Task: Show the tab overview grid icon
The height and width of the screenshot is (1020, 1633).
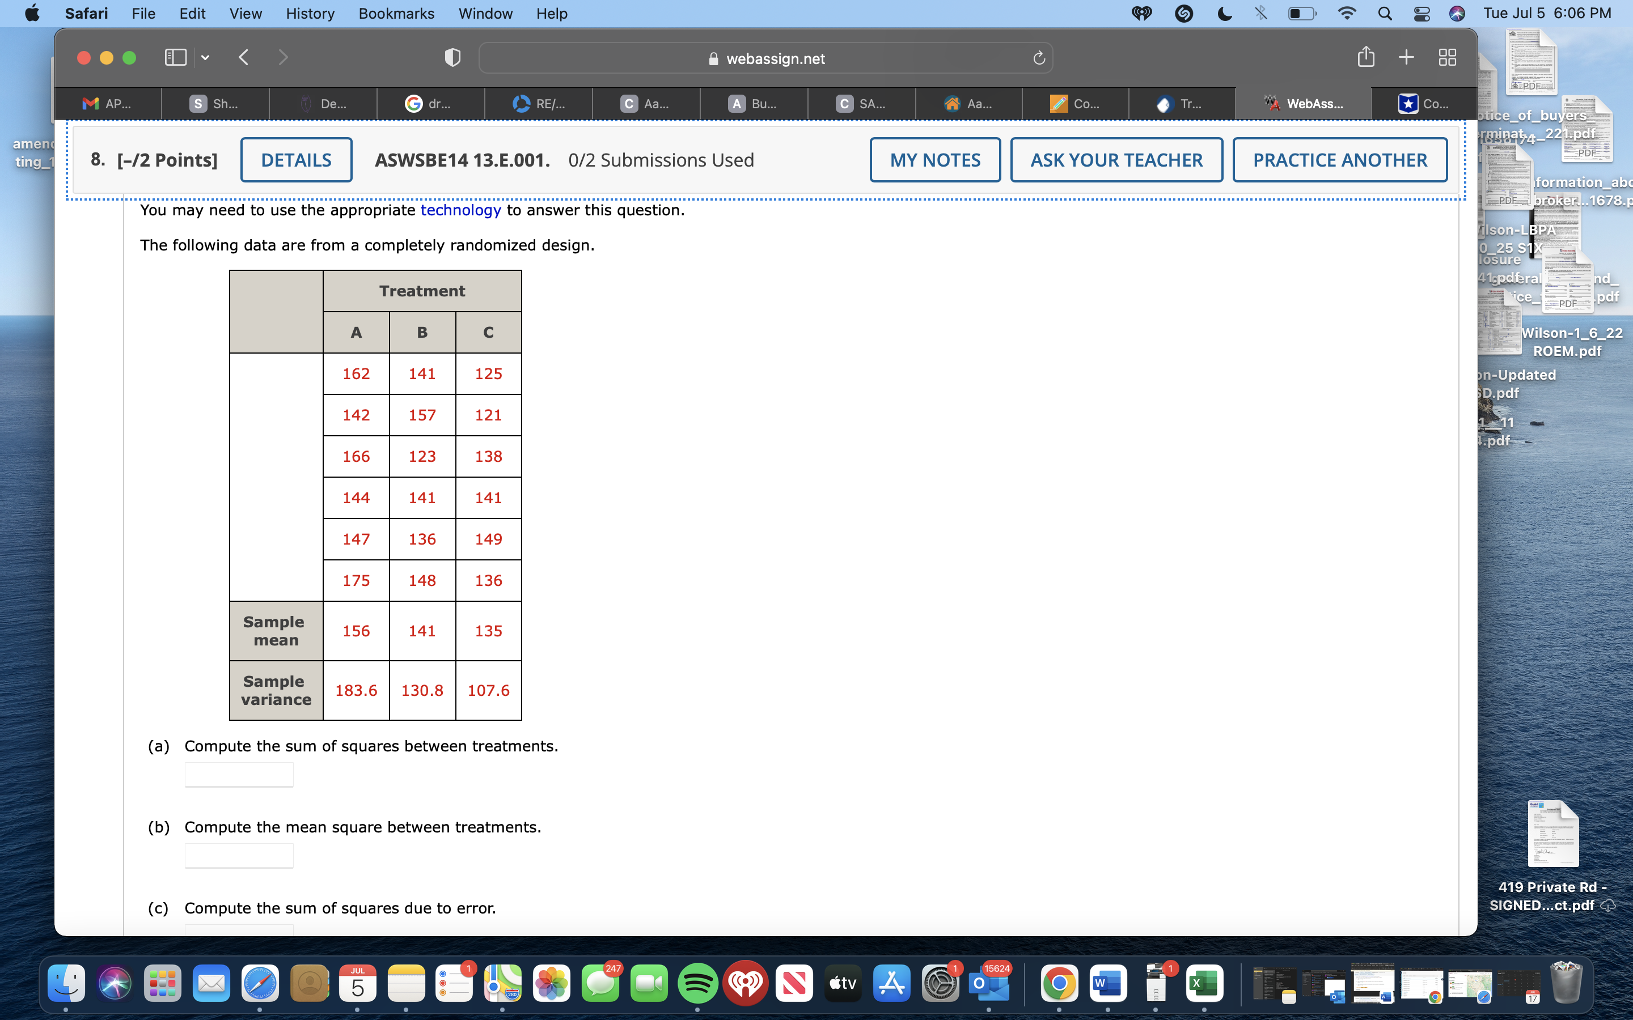Action: [1448, 57]
